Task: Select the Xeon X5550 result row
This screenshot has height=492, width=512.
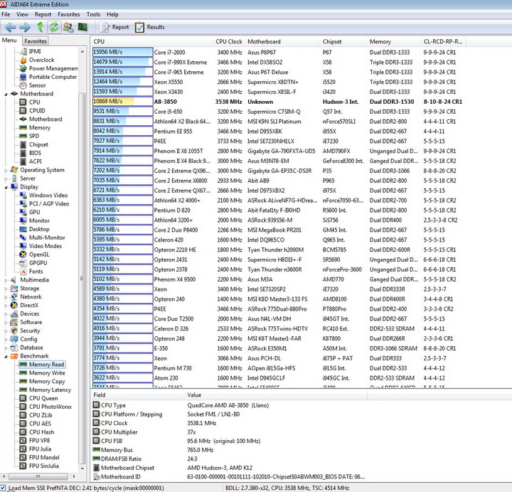Action: [279, 82]
